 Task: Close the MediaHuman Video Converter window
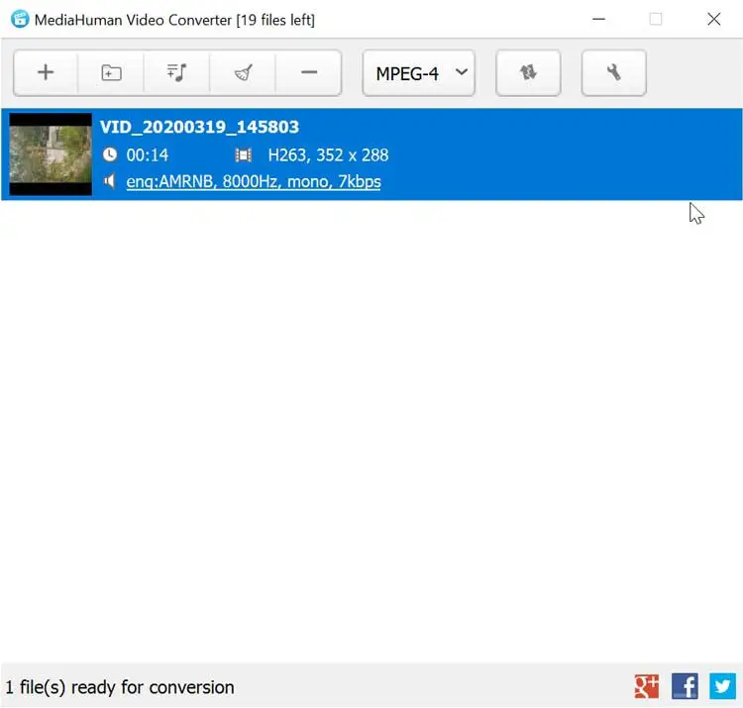coord(713,20)
